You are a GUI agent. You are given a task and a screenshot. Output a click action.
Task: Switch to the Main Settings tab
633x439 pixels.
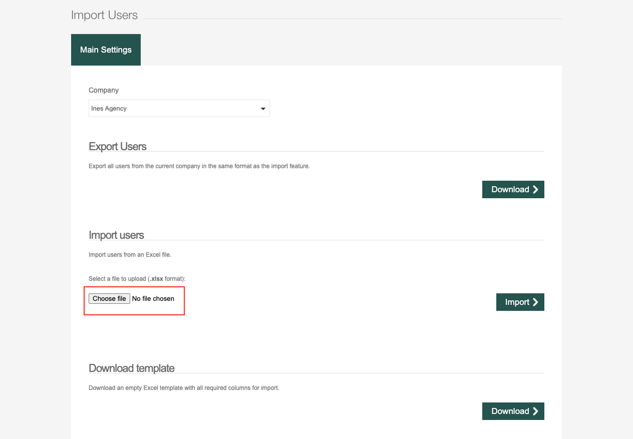(106, 50)
